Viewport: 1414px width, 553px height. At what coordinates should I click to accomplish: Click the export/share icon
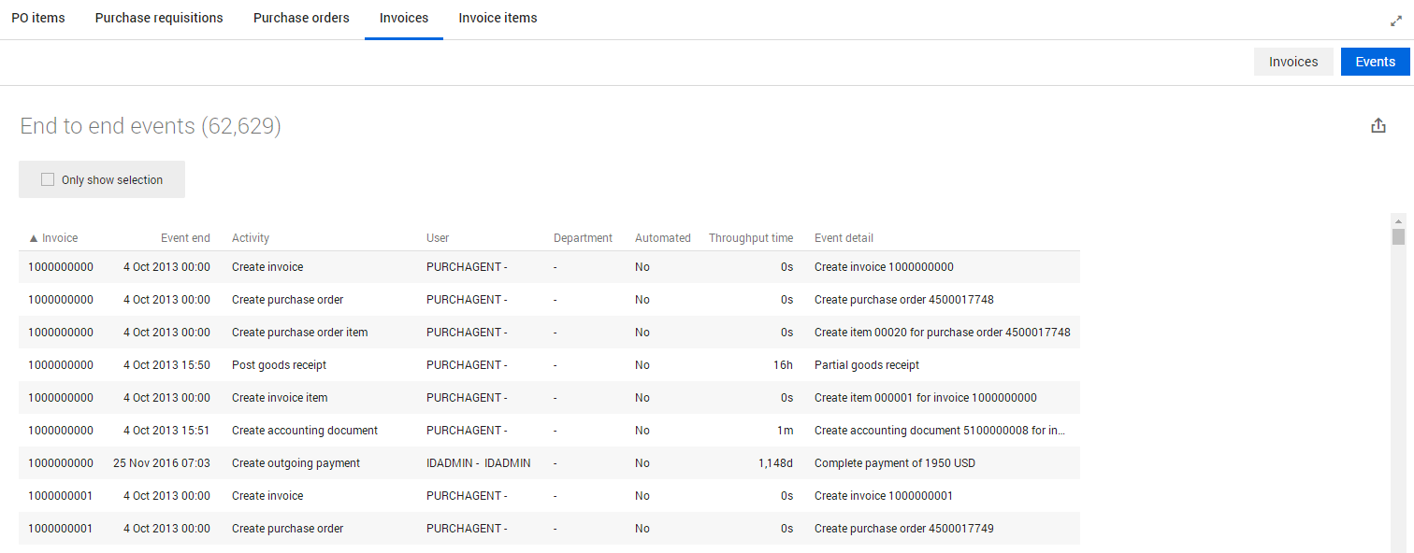(1378, 126)
